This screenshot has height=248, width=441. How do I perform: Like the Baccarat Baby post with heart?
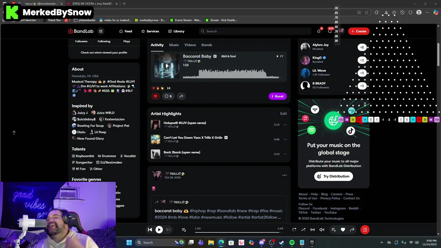coord(155,96)
